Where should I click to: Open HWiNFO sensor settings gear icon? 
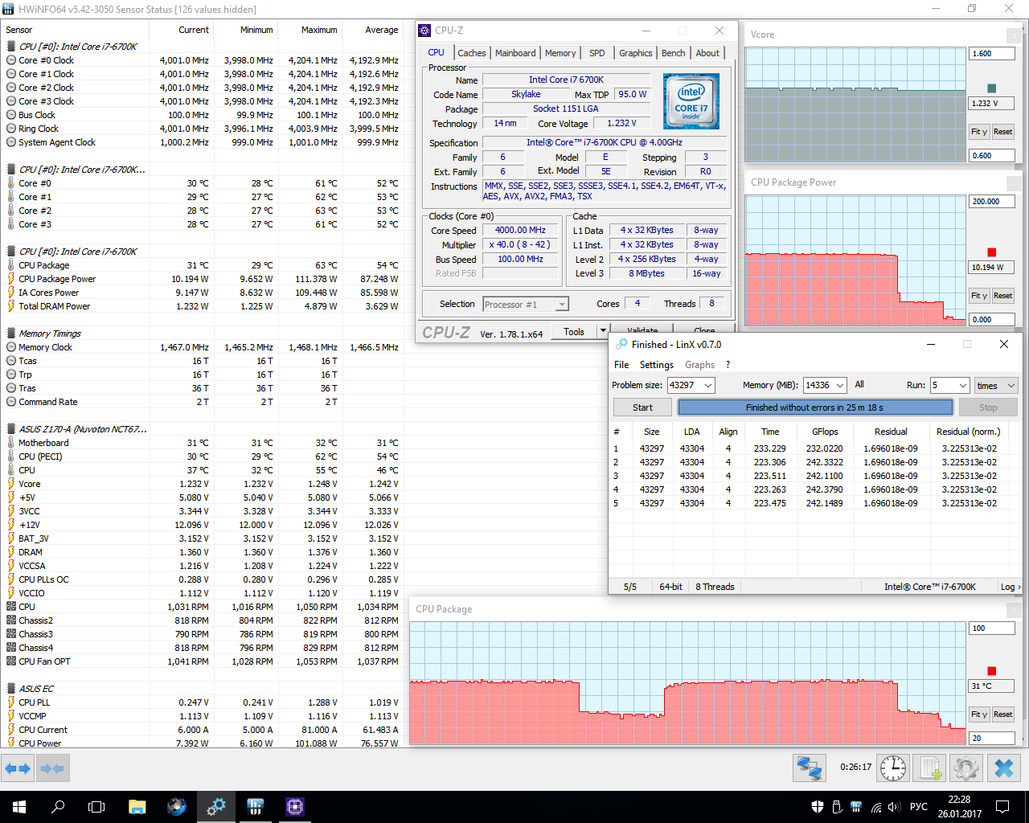967,768
